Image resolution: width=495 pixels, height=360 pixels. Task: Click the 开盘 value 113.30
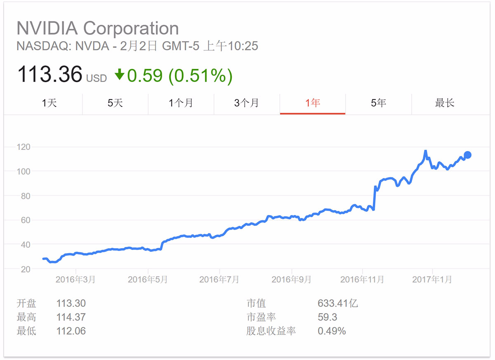tap(71, 303)
